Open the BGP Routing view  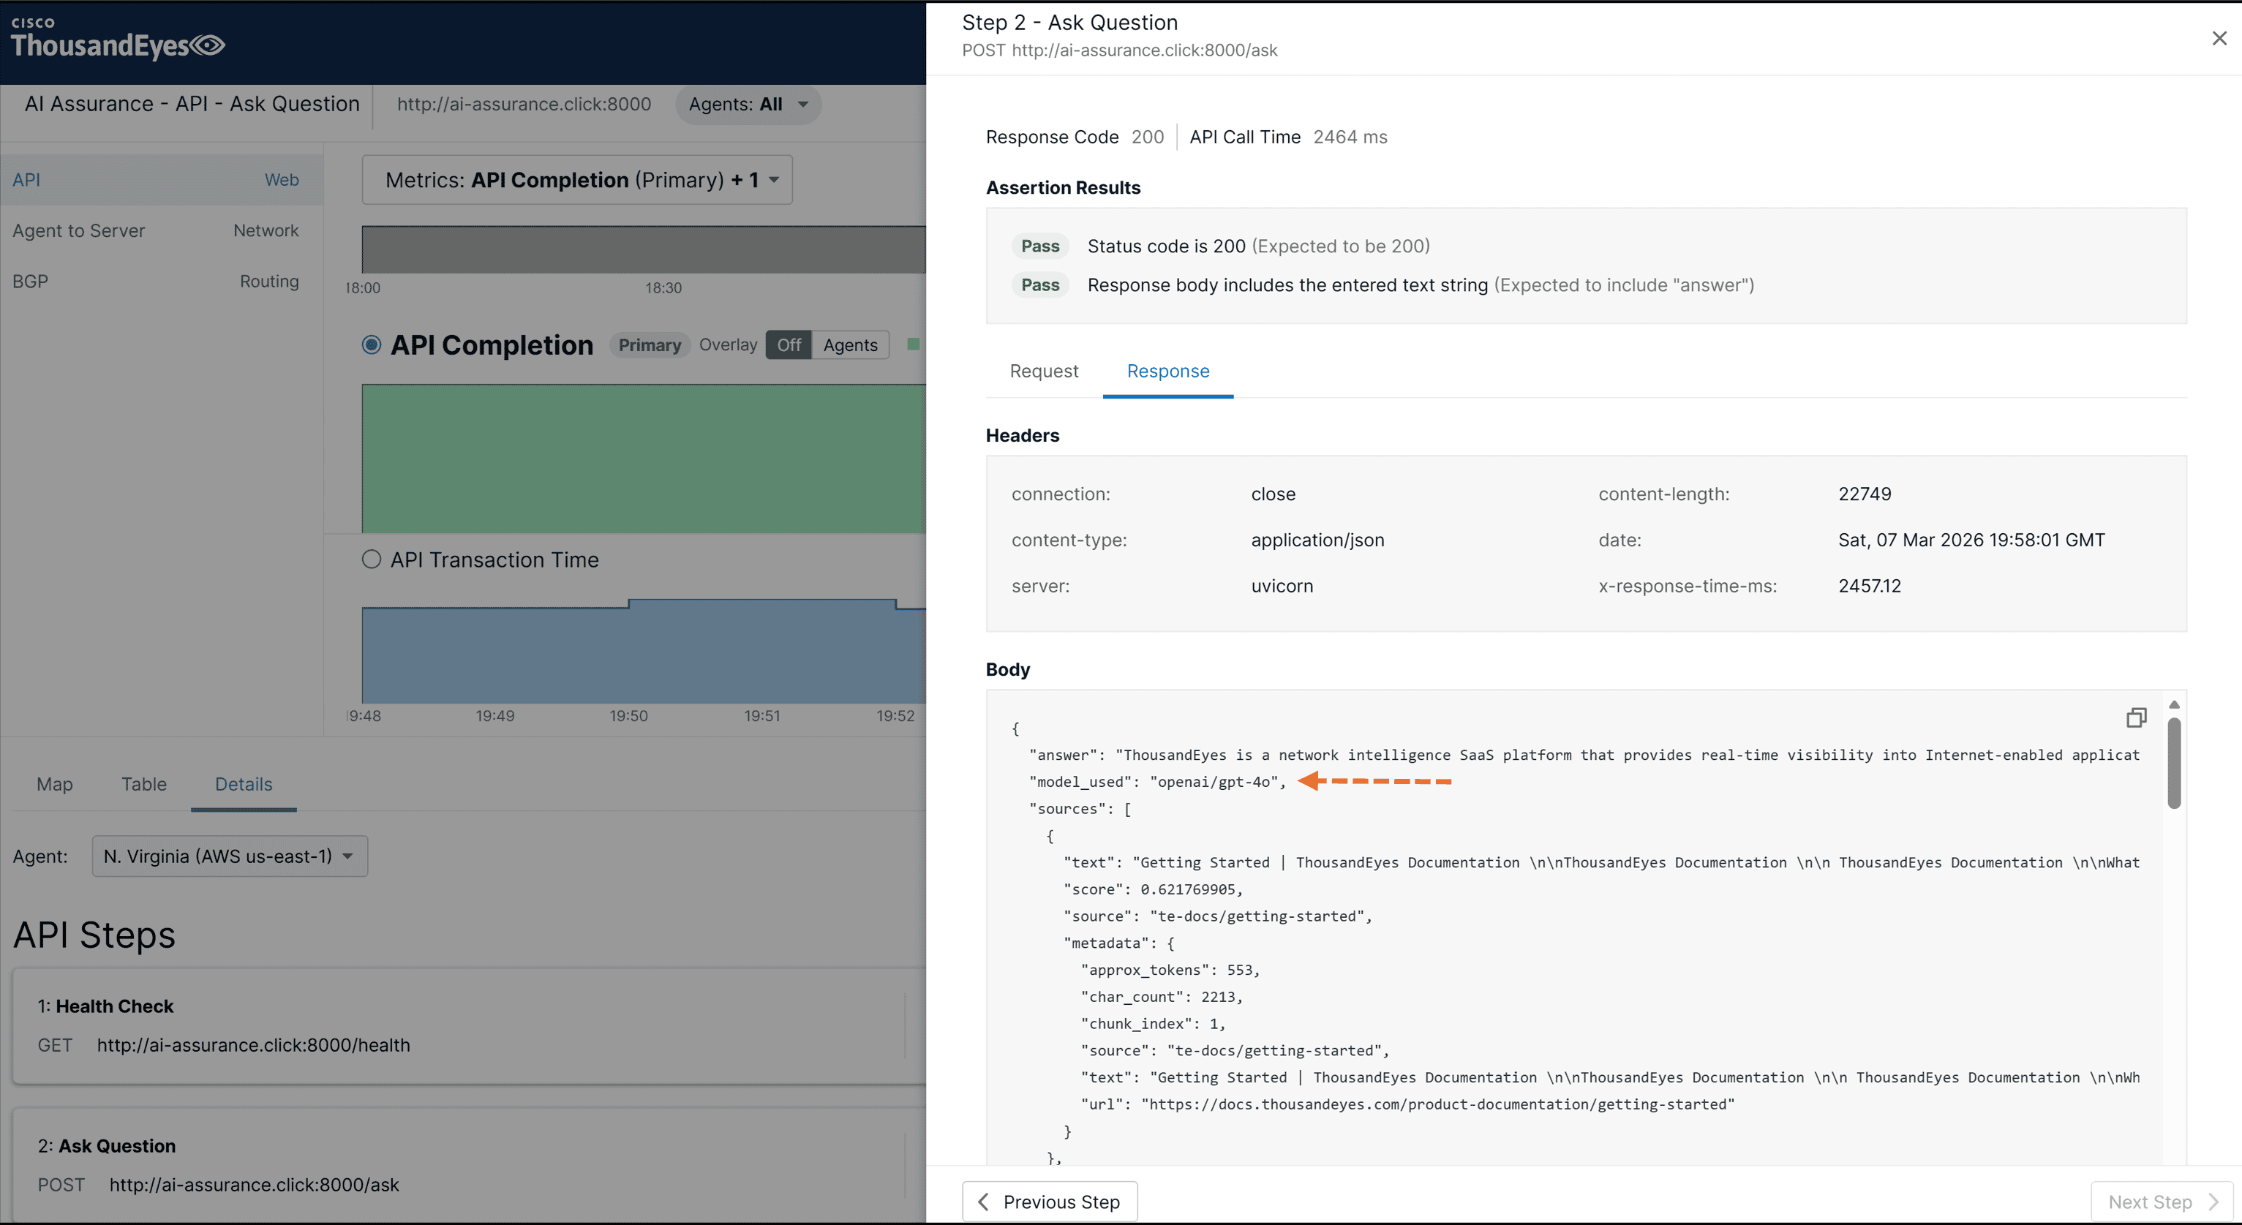point(162,281)
